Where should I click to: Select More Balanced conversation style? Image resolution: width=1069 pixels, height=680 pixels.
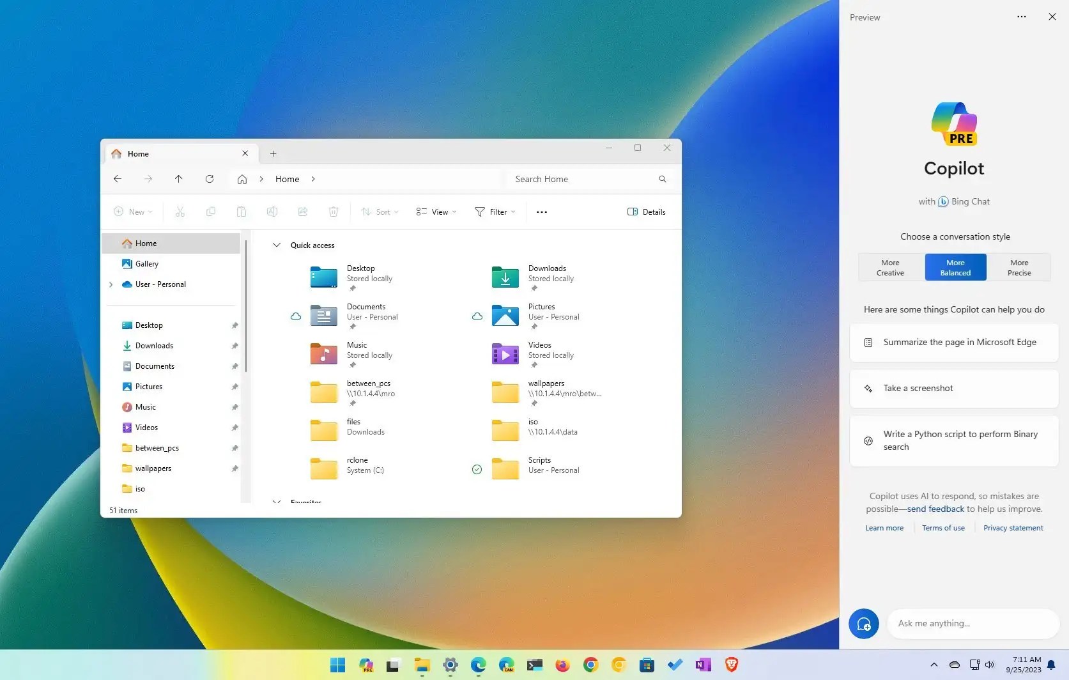coord(955,267)
